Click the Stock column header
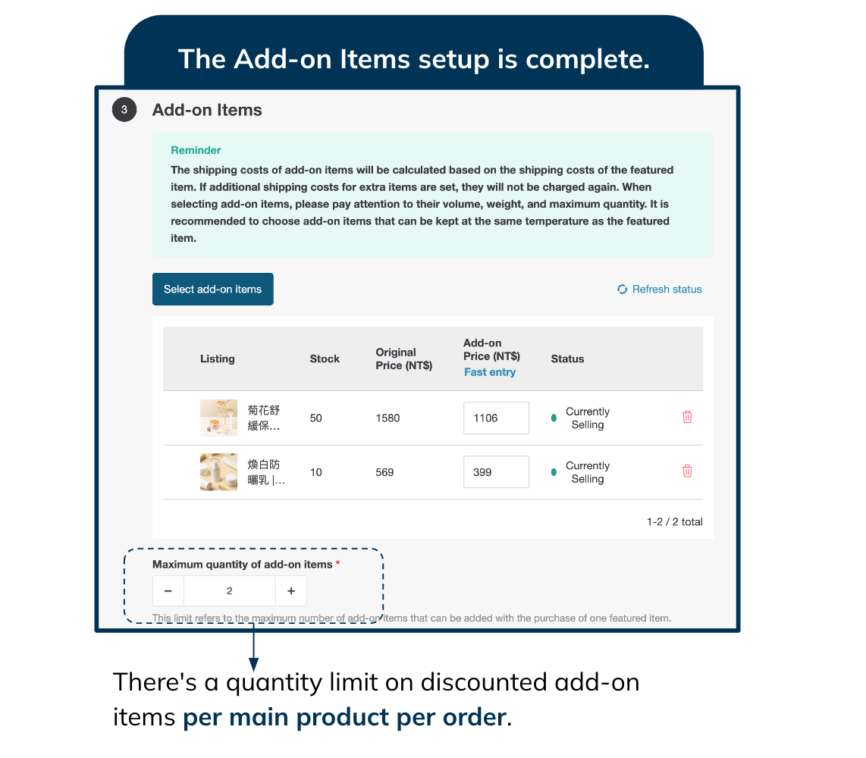 pyautogui.click(x=325, y=359)
